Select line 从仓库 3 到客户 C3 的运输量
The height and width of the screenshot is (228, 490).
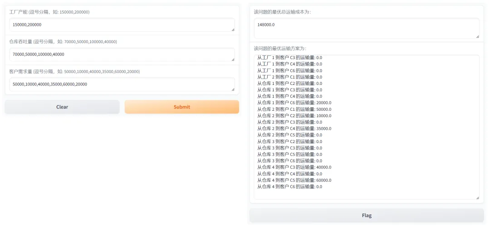[x=289, y=148]
